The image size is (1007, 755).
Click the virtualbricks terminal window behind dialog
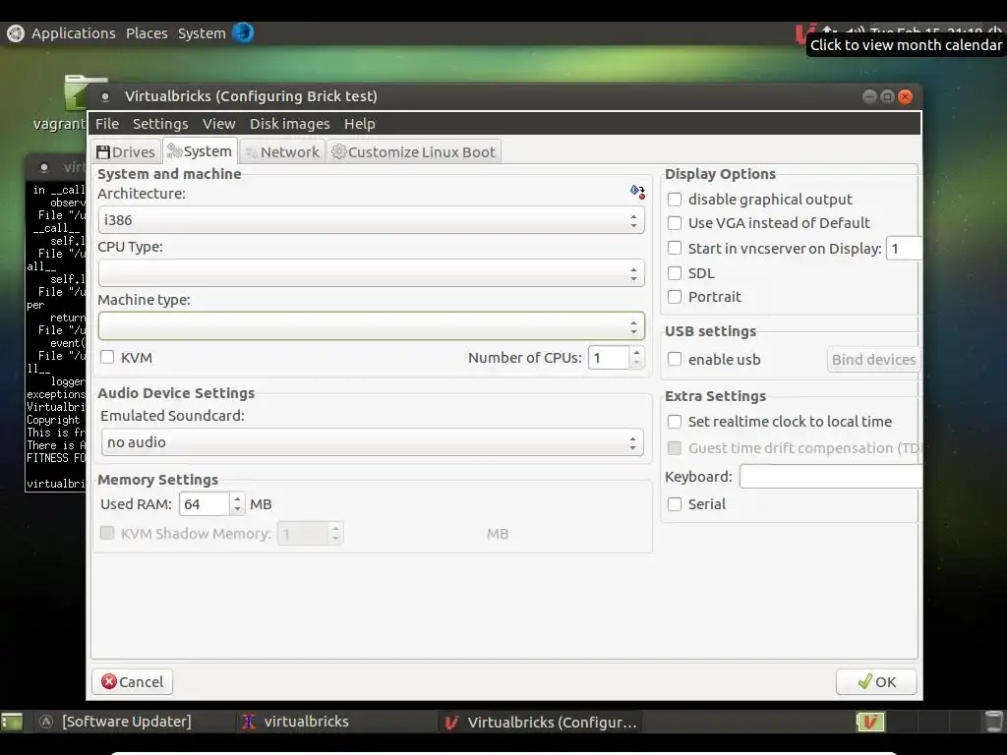coord(55,321)
